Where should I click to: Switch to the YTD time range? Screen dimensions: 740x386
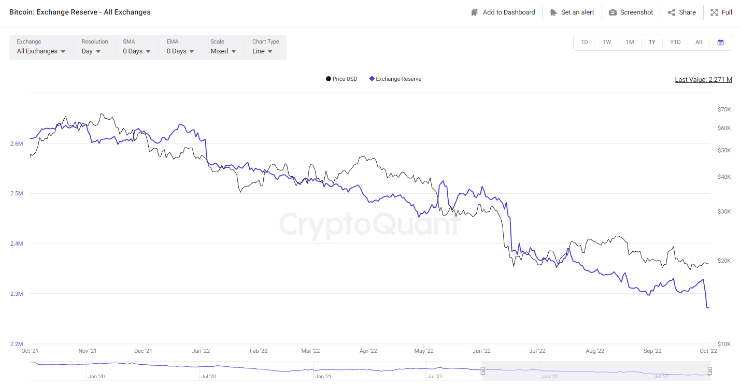675,42
